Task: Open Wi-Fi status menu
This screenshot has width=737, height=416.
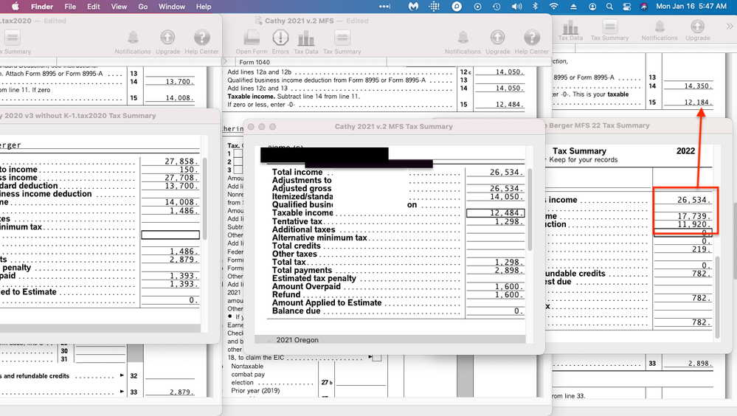Action: click(554, 7)
